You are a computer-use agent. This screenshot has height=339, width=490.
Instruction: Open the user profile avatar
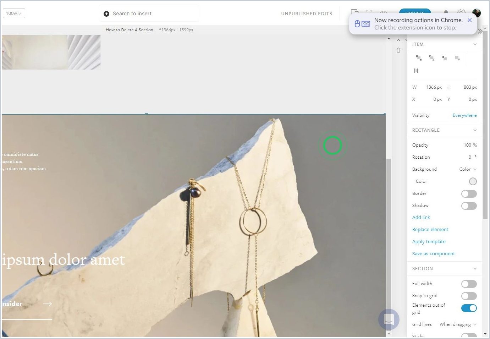click(477, 13)
